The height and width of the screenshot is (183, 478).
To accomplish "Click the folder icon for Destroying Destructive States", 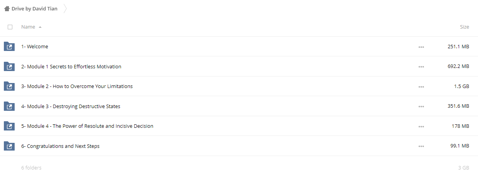I will 9,106.
